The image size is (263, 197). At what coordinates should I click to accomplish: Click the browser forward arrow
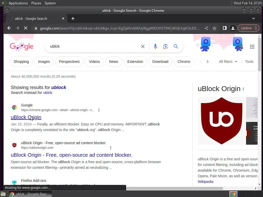pos(17,28)
